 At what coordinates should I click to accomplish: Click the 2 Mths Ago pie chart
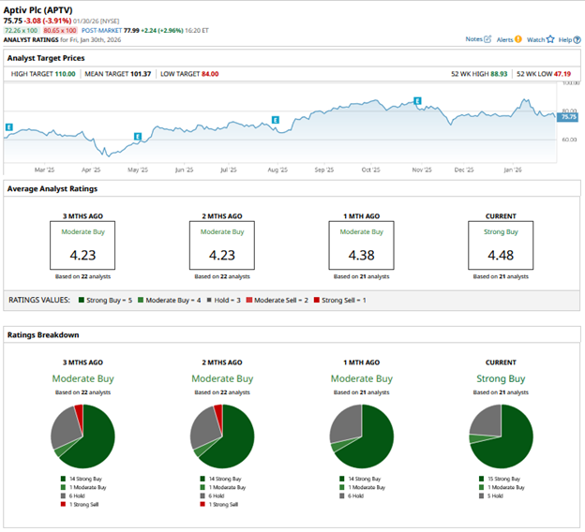(x=221, y=436)
